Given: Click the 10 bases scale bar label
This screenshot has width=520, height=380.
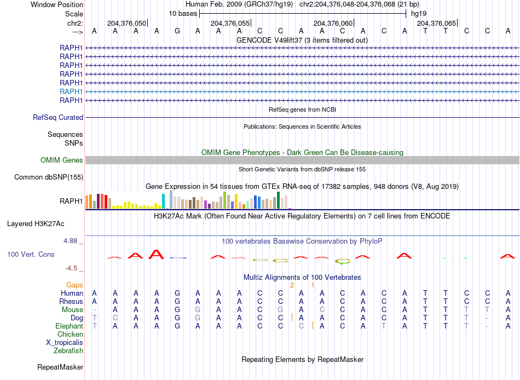Looking at the screenshot, I should coord(183,14).
